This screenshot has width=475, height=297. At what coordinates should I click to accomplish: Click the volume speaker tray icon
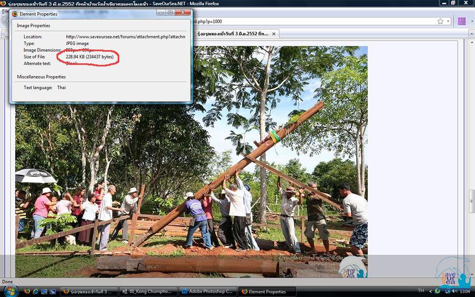453,291
